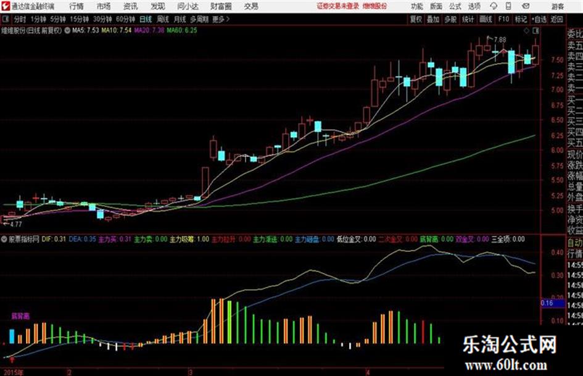Image resolution: width=583 pixels, height=376 pixels.
Task: Click the red 维维股份 stock name link
Action: [x=375, y=6]
